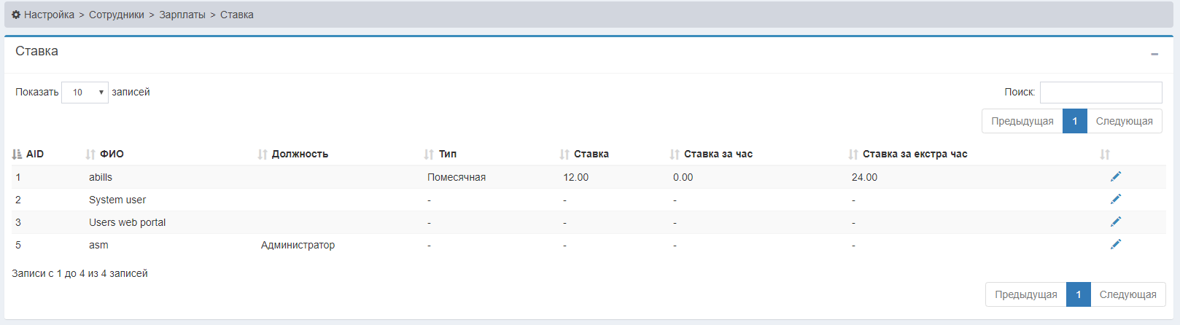Image resolution: width=1180 pixels, height=325 pixels.
Task: Sort by Ставка за екстра час
Action: [915, 154]
